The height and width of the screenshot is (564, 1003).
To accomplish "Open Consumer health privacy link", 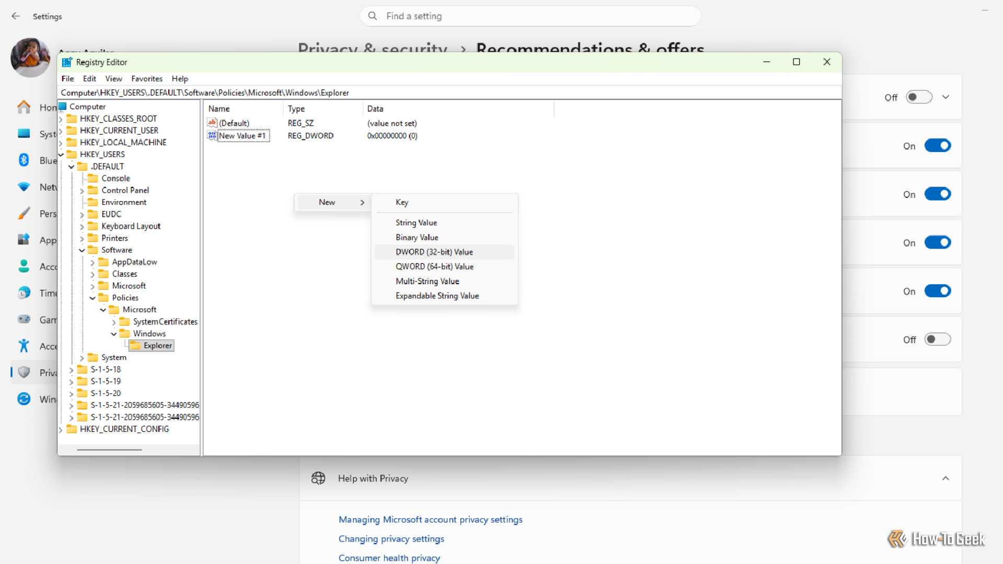I will coord(389,558).
